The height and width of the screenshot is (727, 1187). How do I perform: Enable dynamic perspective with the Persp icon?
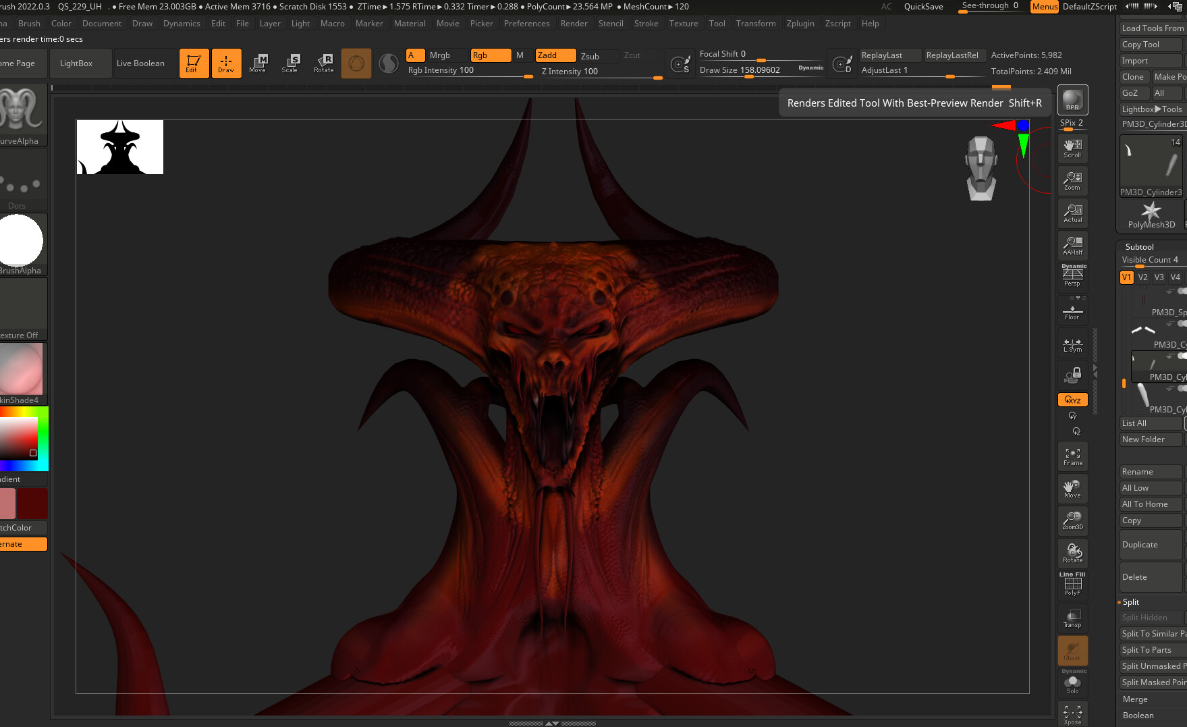[x=1072, y=275]
